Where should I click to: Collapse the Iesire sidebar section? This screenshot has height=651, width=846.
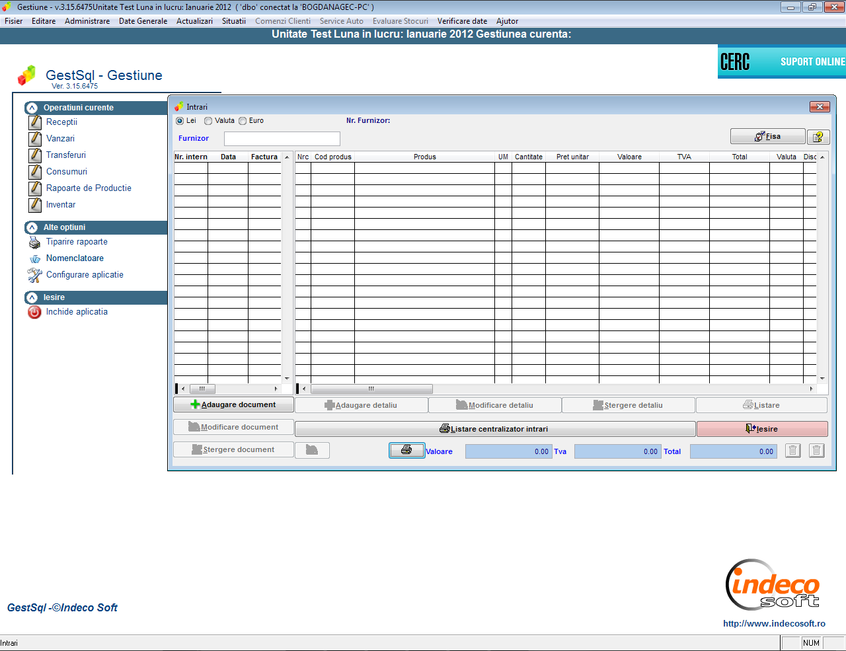[32, 297]
